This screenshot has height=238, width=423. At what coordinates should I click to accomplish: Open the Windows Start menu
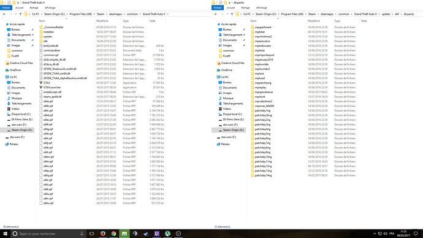[5, 234]
